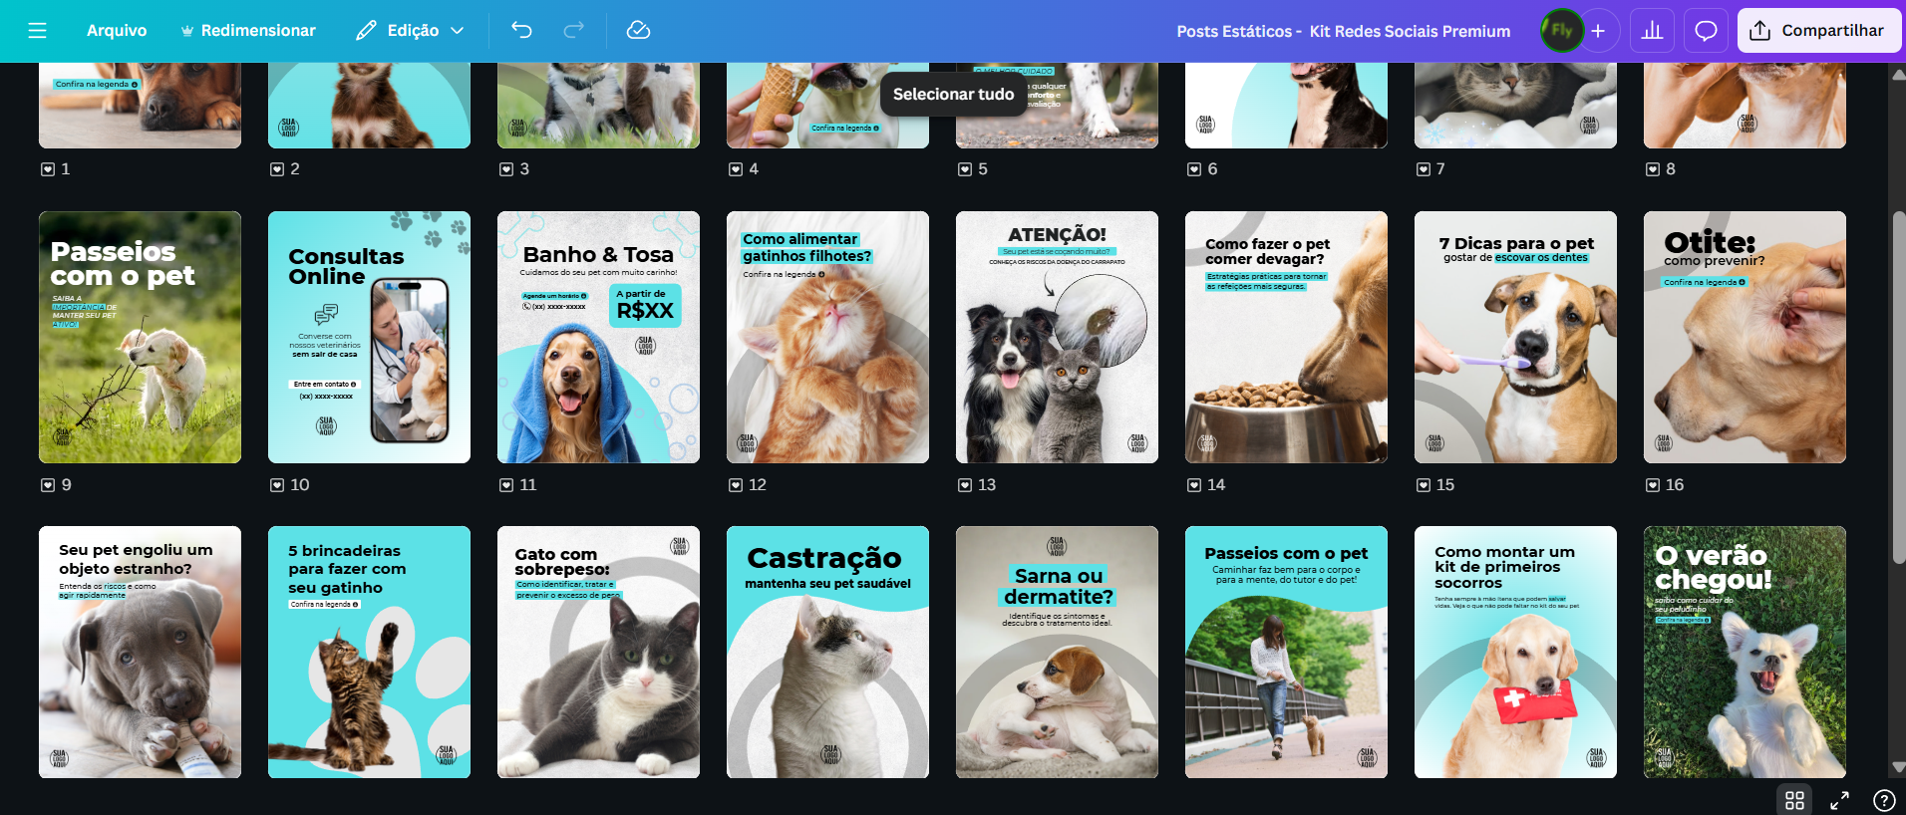Click the scrollbar down arrow
The image size is (1906, 815).
[x=1898, y=767]
